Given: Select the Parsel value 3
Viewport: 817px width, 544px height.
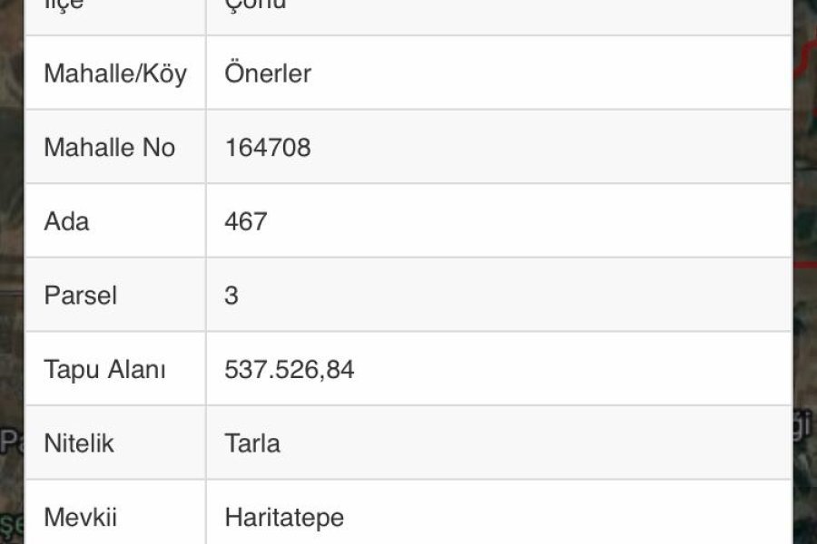Looking at the screenshot, I should click(x=231, y=296).
